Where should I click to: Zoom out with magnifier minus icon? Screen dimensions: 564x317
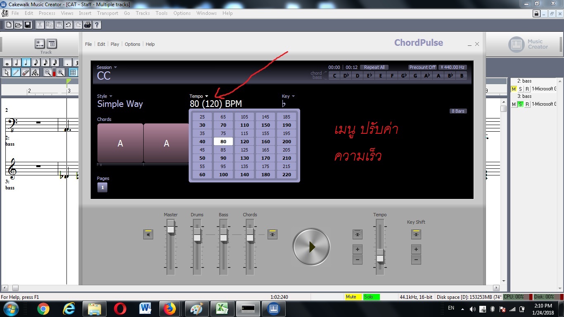pos(48,73)
